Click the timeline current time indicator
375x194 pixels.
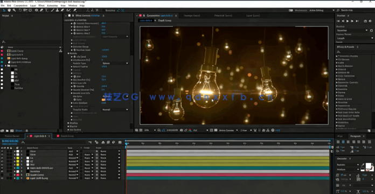(127, 143)
